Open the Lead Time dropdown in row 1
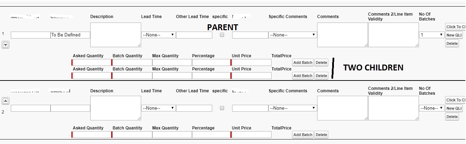 click(158, 35)
